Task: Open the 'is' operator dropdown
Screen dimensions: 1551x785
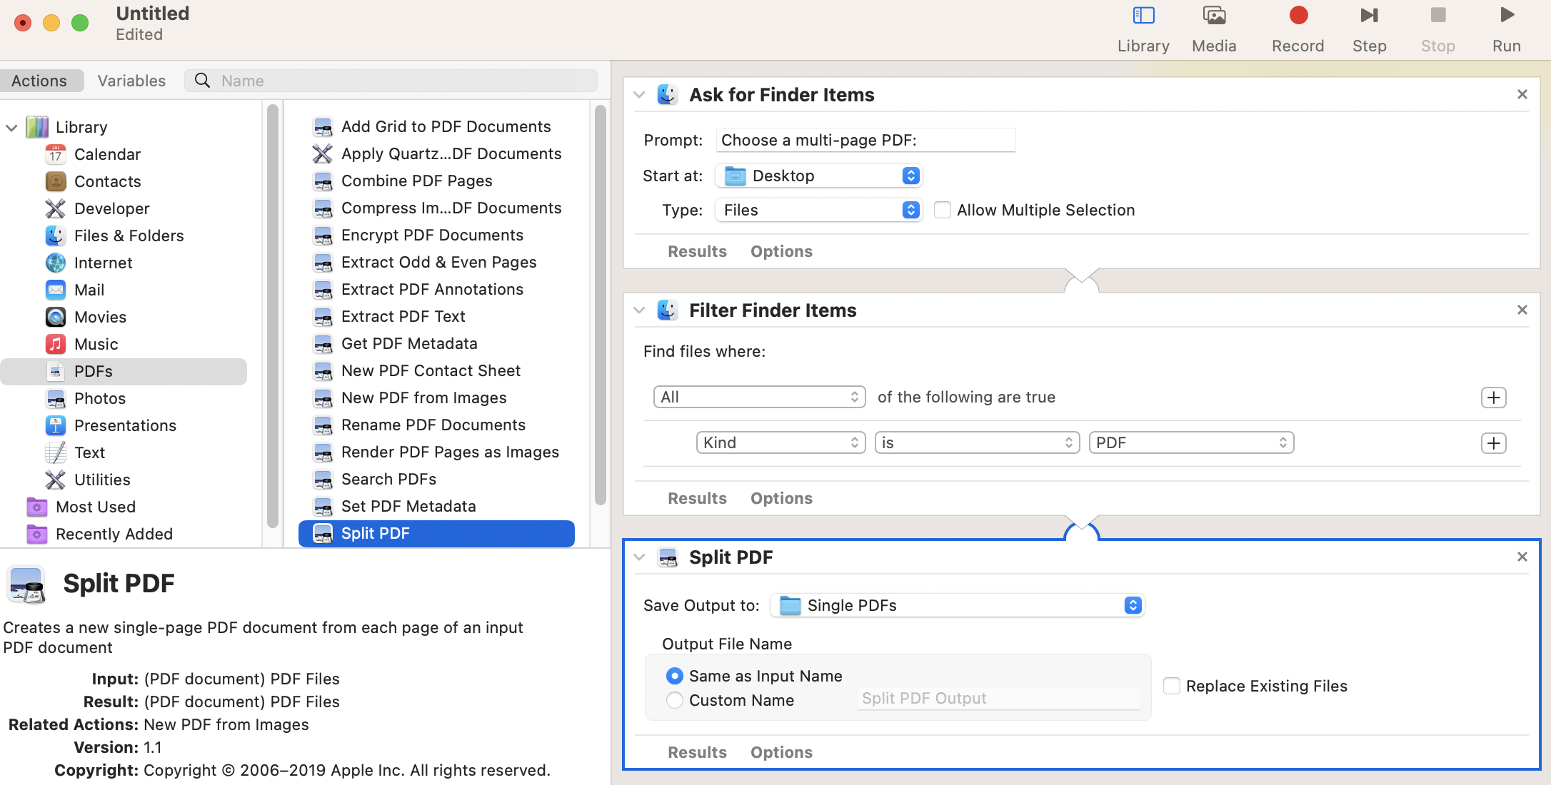Action: coord(977,442)
